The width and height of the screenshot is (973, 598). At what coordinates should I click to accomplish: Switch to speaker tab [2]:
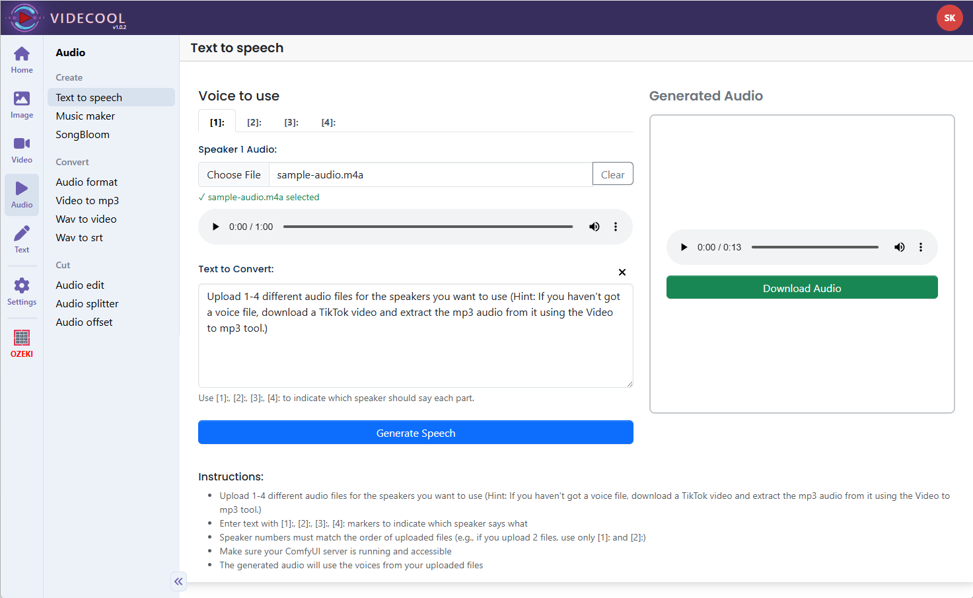tap(254, 122)
